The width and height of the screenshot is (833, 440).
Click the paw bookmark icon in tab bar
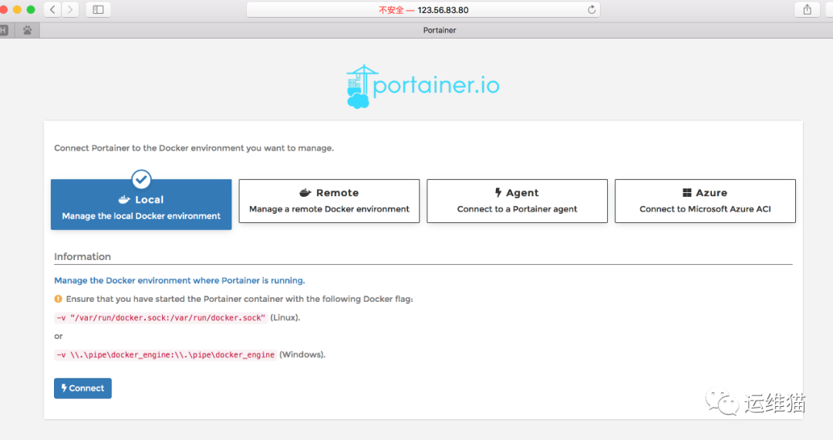tap(27, 30)
